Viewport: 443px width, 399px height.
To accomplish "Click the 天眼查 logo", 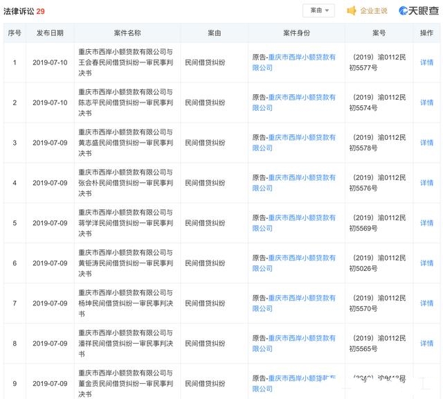I will pos(419,10).
